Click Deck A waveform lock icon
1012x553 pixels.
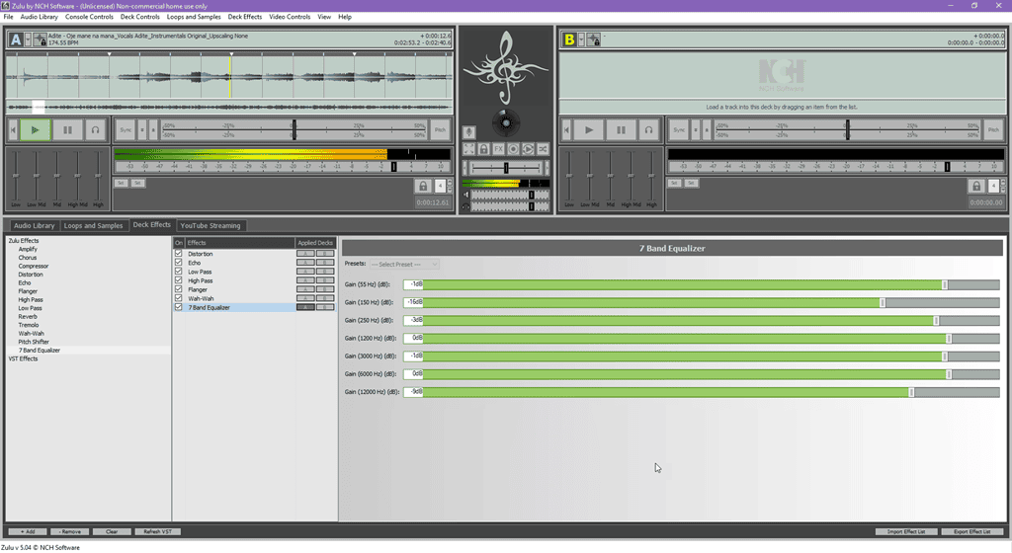[40, 39]
